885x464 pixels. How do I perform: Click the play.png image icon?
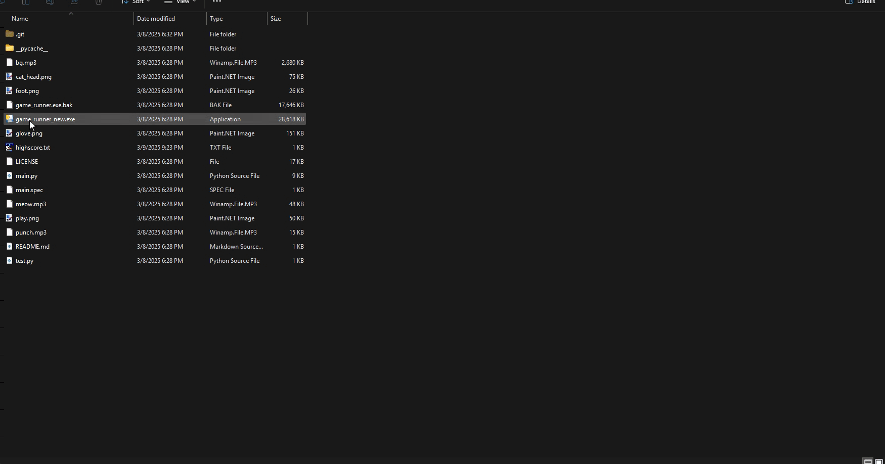tap(9, 218)
